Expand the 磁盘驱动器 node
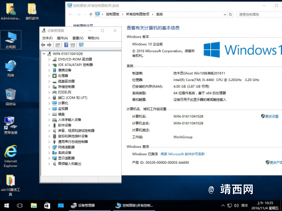Image resolution: width=282 pixels, height=211 pixels. [x=49, y=81]
